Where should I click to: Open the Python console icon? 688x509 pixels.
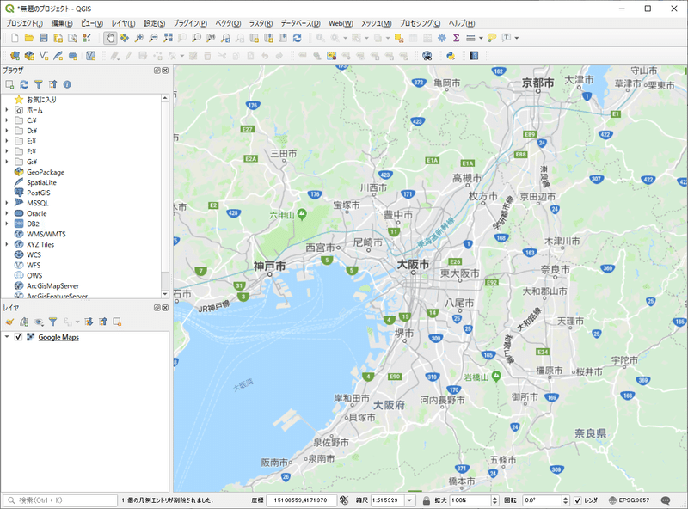click(451, 56)
